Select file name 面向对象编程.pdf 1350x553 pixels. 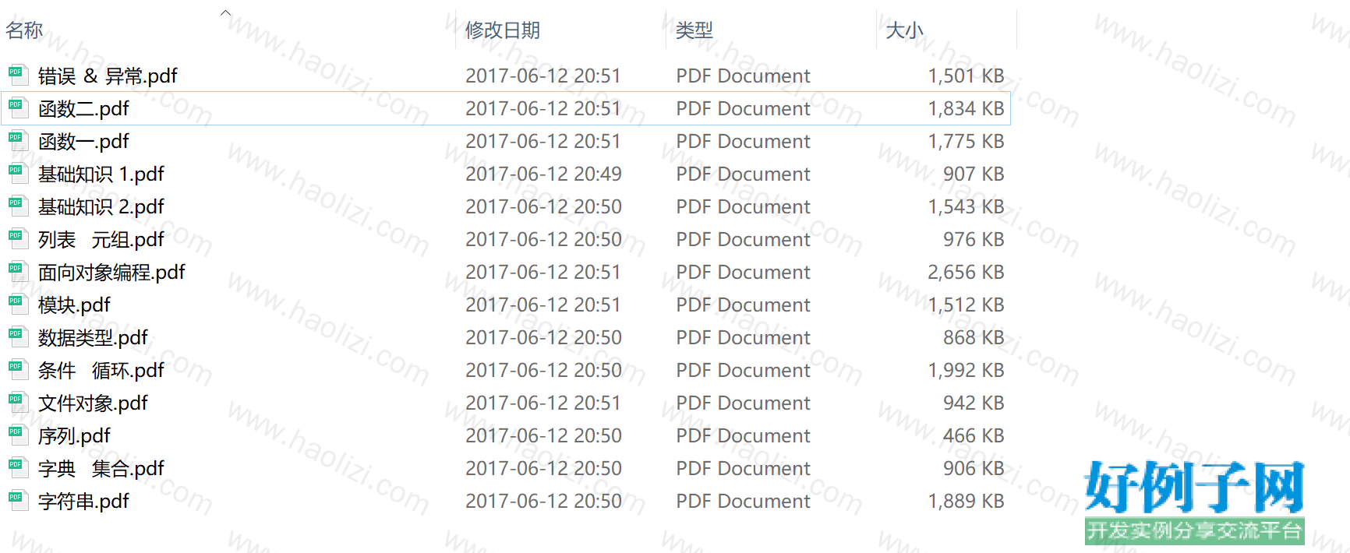111,273
